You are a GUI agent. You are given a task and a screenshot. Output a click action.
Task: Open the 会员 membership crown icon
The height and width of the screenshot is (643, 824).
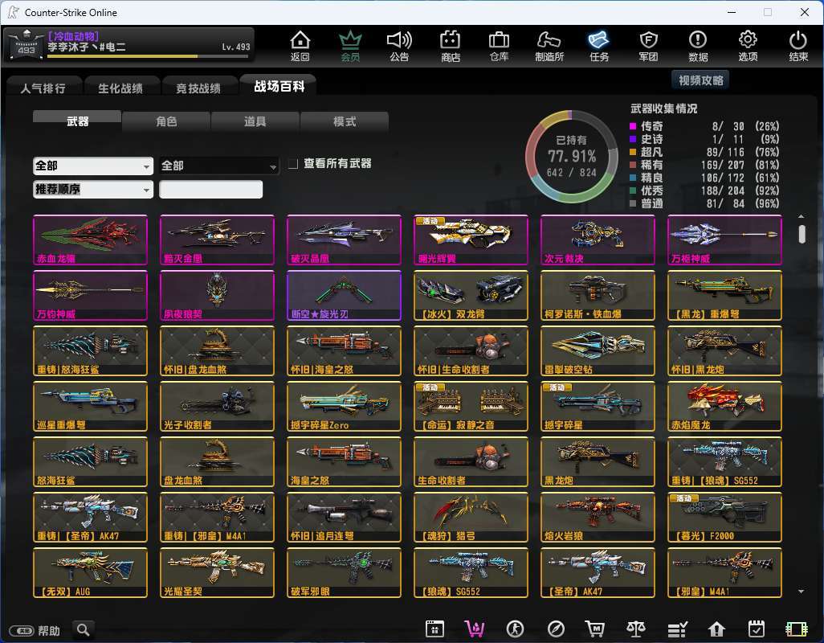pyautogui.click(x=350, y=47)
